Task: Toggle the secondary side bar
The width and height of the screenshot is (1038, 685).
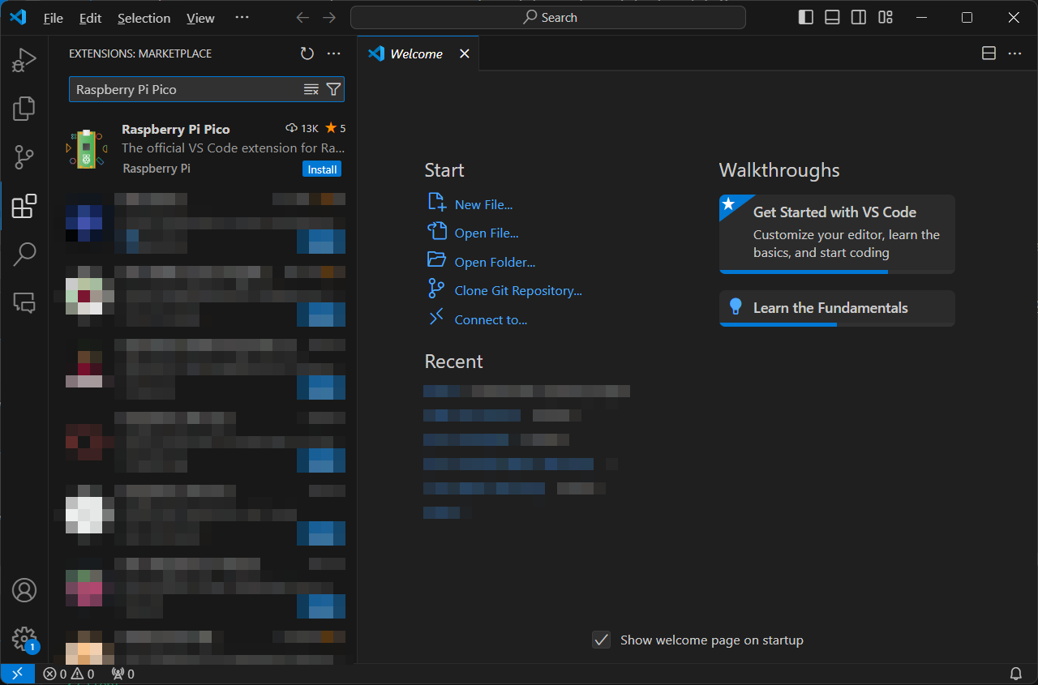Action: point(859,18)
